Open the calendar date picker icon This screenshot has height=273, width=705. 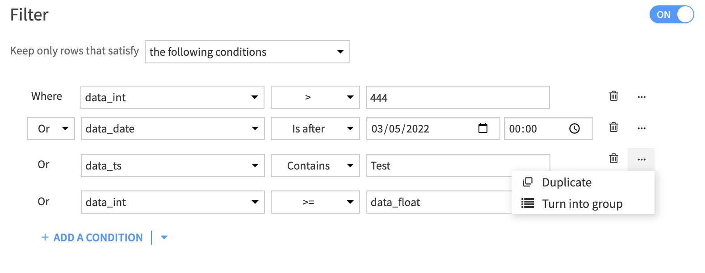483,128
